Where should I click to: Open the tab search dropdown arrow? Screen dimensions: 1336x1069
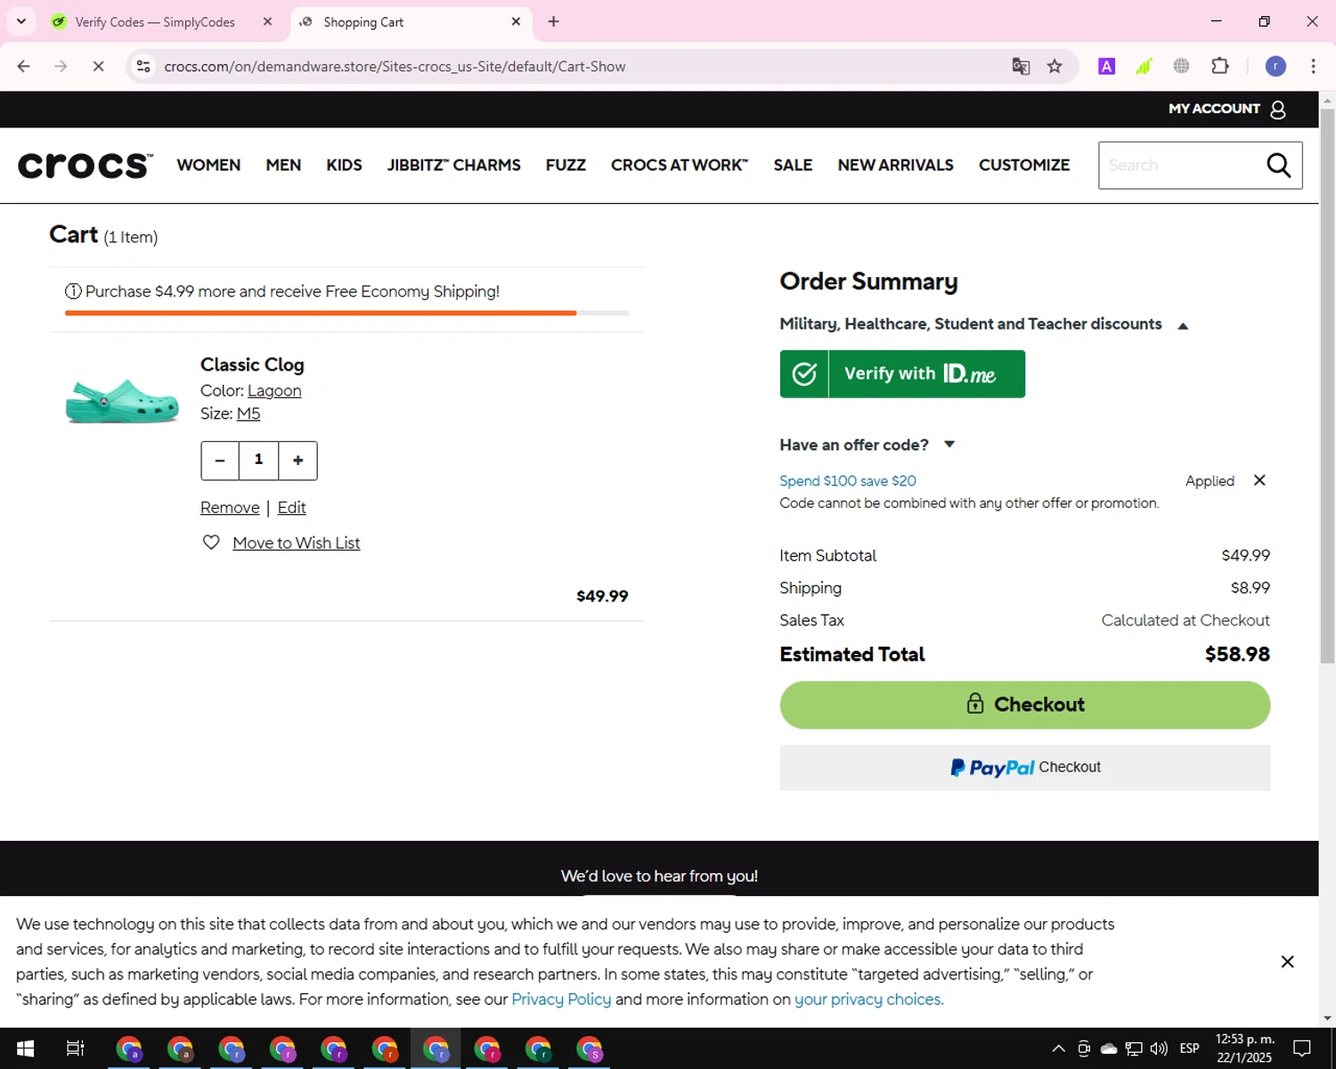point(21,21)
